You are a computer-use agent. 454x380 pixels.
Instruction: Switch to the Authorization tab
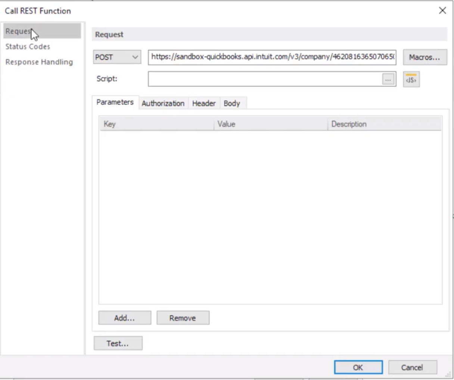click(162, 103)
